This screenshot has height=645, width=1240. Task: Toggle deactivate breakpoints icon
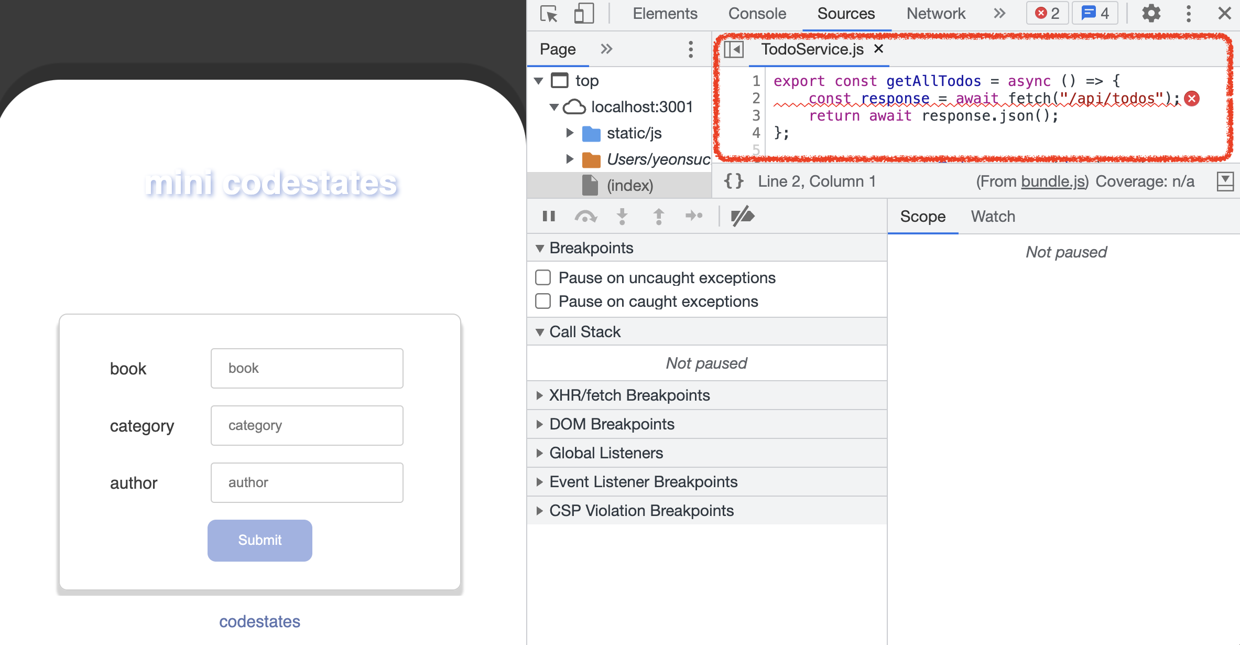tap(742, 216)
